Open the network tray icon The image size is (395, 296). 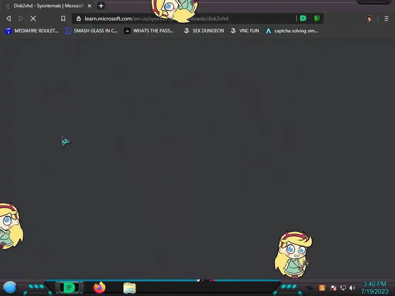click(343, 288)
